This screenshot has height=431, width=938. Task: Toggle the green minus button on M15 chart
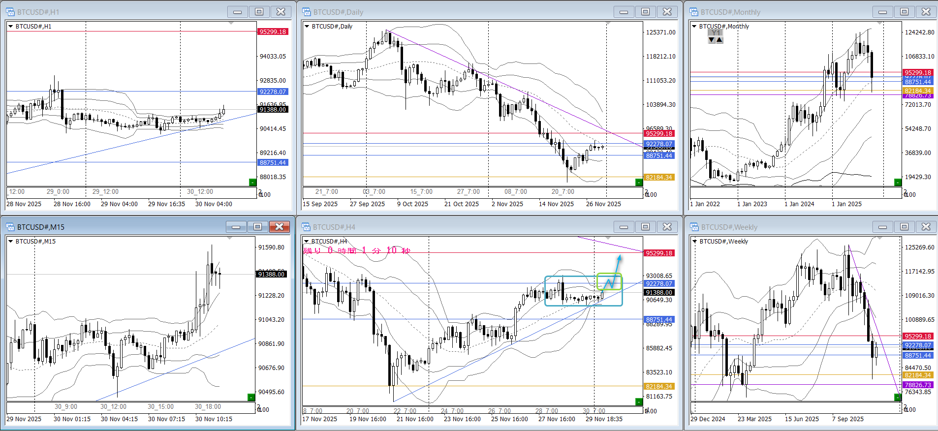(251, 397)
